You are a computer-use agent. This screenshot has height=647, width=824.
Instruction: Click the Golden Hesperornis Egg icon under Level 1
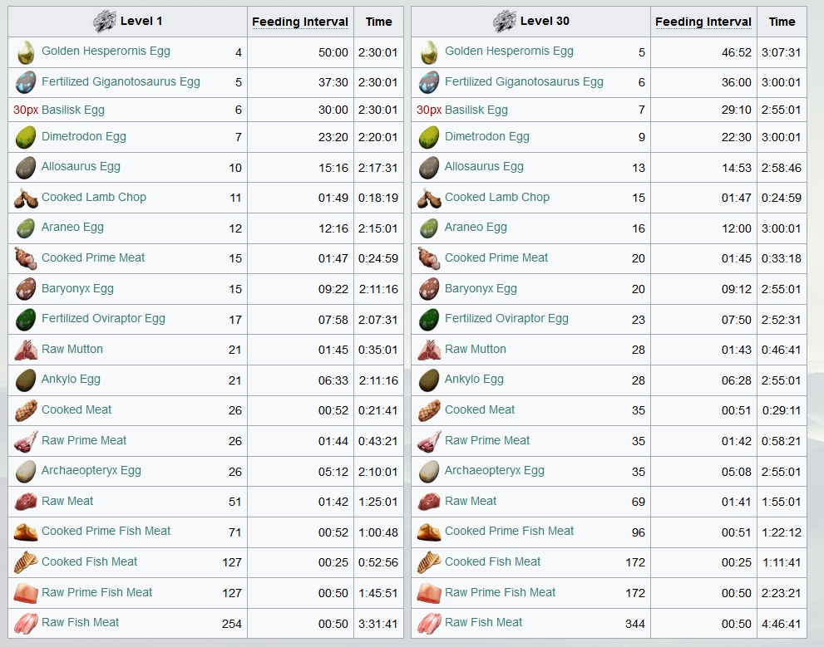coord(26,52)
